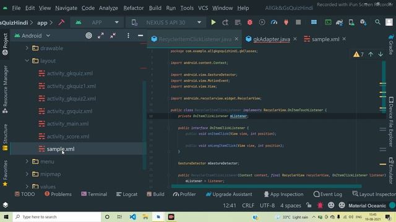Click the Material Oceanic theme color indicator

click(x=392, y=205)
